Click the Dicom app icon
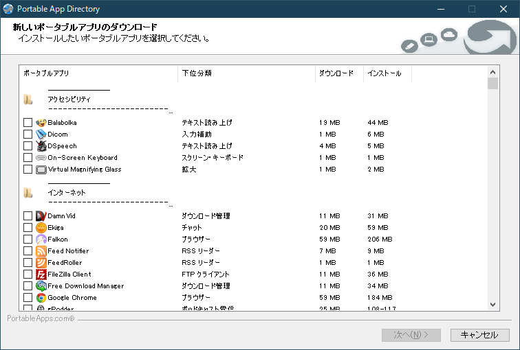The image size is (520, 350). [41, 135]
